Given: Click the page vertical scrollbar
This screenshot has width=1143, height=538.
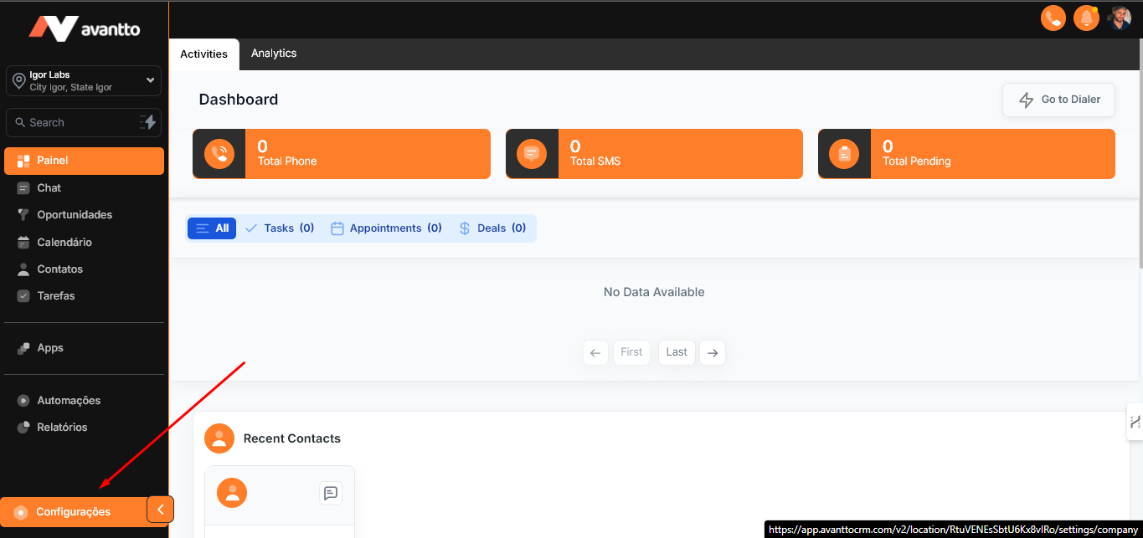Looking at the screenshot, I should pos(1138,167).
